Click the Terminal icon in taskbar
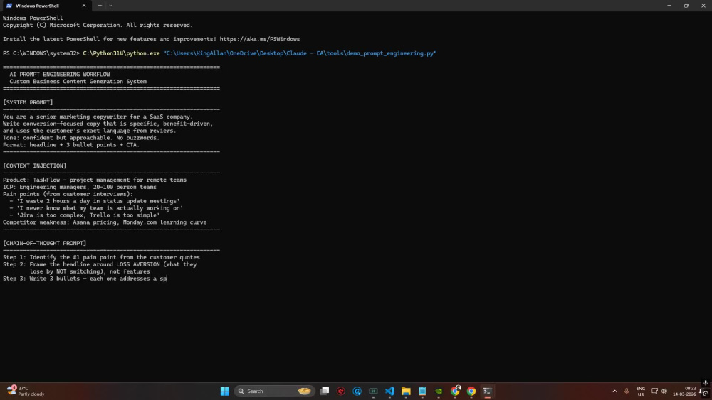 tap(487, 391)
